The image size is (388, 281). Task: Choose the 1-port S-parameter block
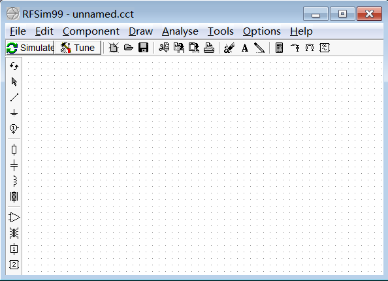tap(14, 249)
